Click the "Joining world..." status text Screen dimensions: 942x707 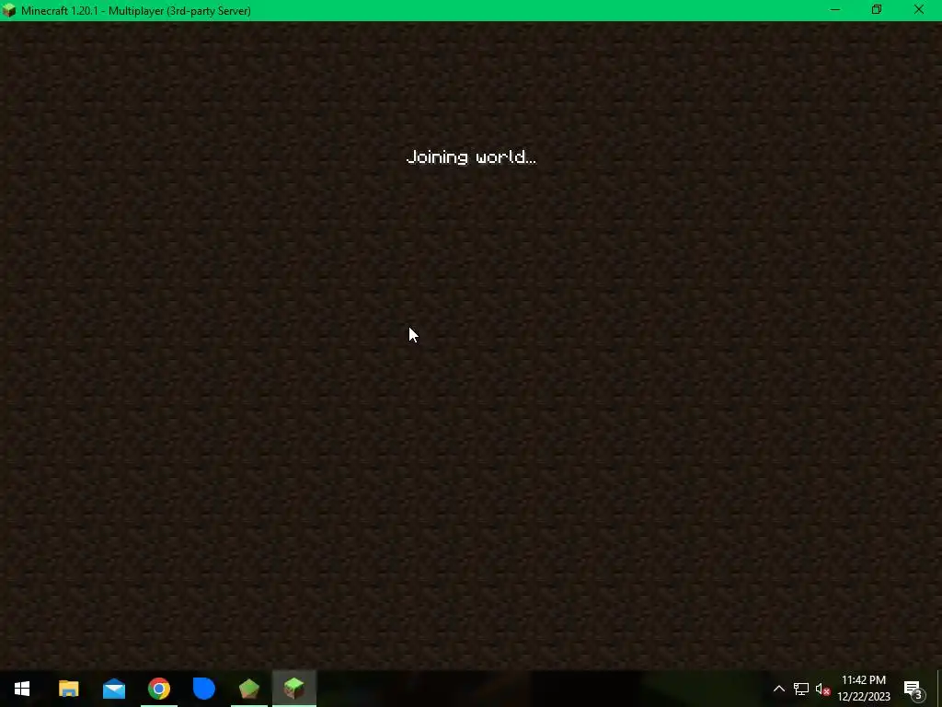(x=471, y=157)
